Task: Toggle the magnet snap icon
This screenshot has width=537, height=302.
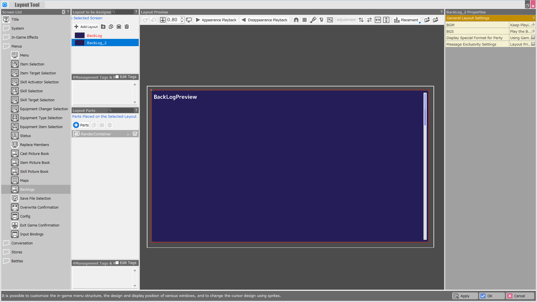Action: 296,20
